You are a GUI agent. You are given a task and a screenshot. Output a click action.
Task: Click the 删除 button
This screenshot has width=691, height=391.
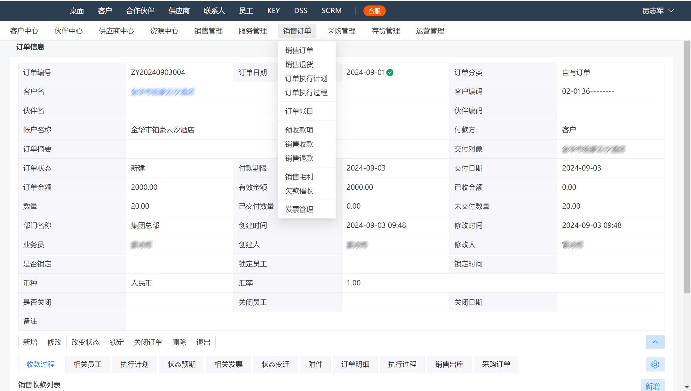click(179, 342)
